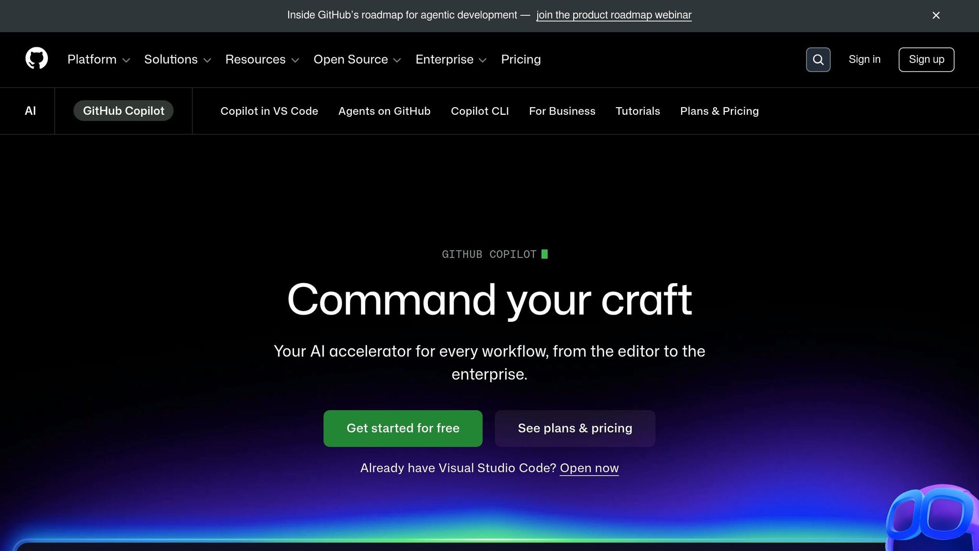Click See plans & pricing button
The height and width of the screenshot is (551, 979).
[x=575, y=429]
